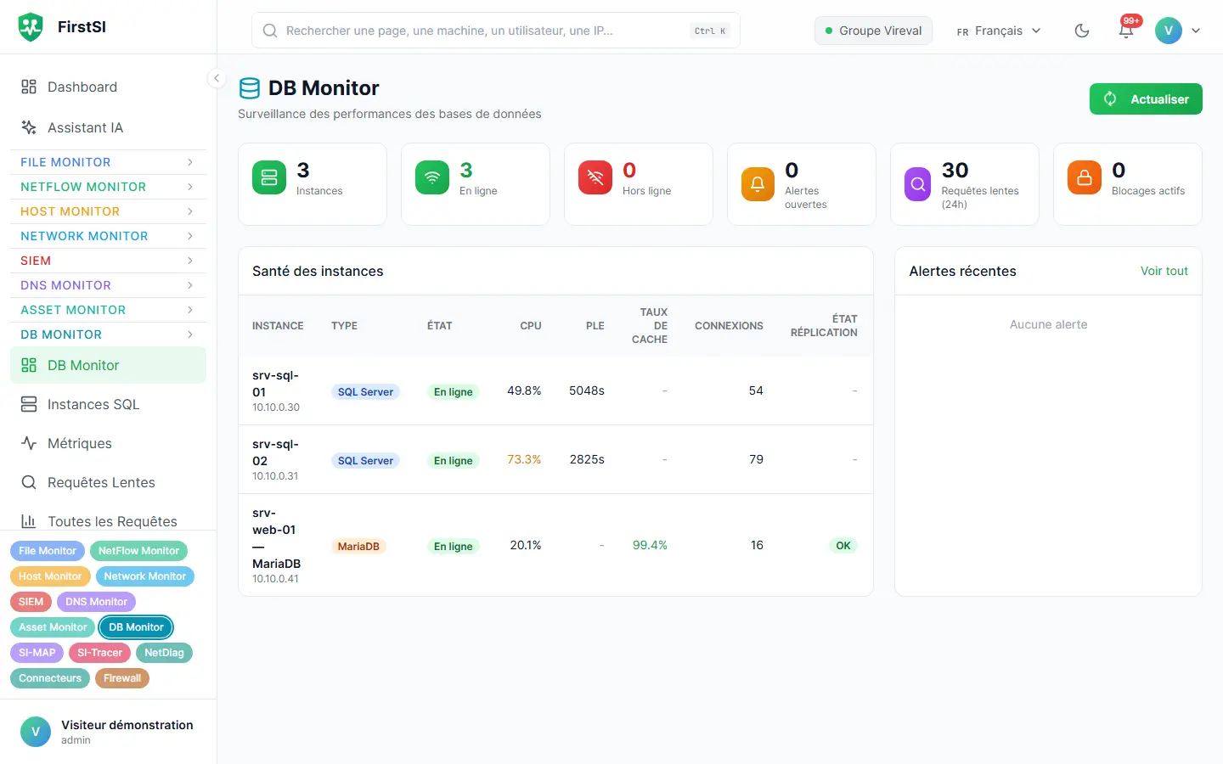Click the Assistant IA sparkle icon

tap(29, 127)
